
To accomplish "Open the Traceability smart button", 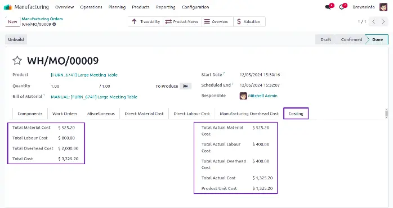I will tap(146, 21).
